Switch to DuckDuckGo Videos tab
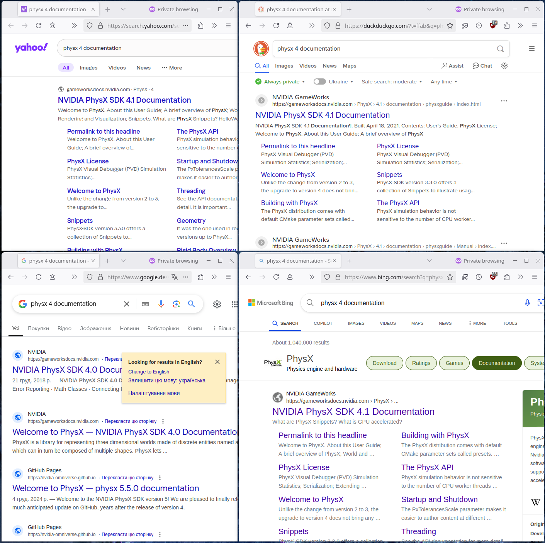Viewport: 545px width, 543px height. 308,66
